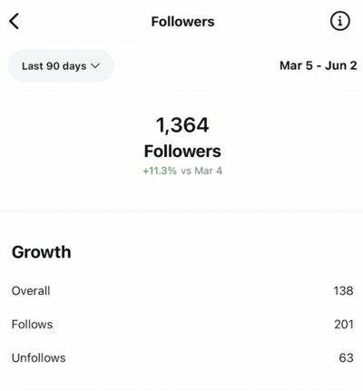Click the Last 90 days pill text
Image resolution: width=363 pixels, height=391 pixels.
(x=54, y=66)
